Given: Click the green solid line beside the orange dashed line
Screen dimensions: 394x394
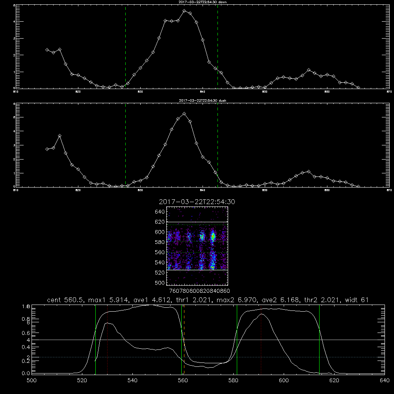Looking at the screenshot, I should pyautogui.click(x=181, y=340).
